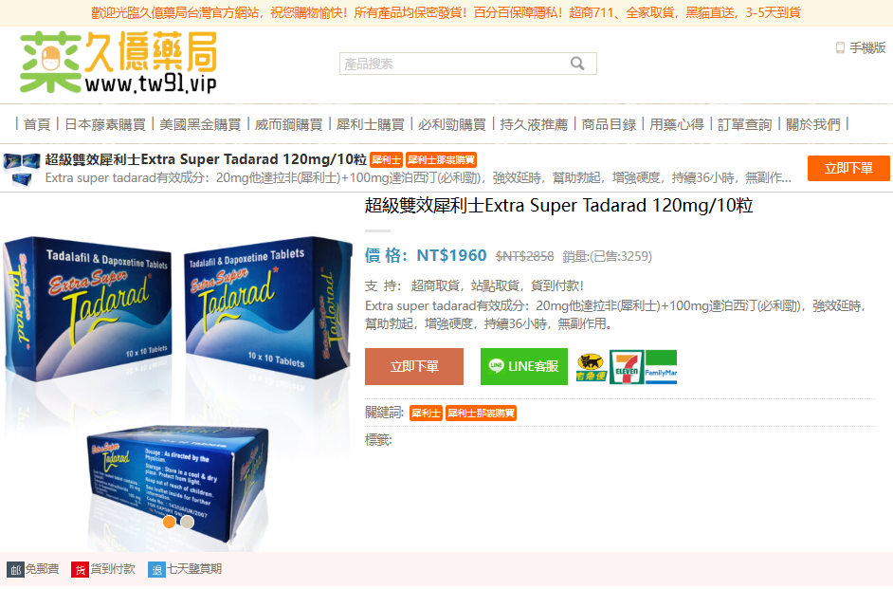This screenshot has width=893, height=589.
Task: Click the orange 立即下單 button in top bar
Action: (848, 169)
